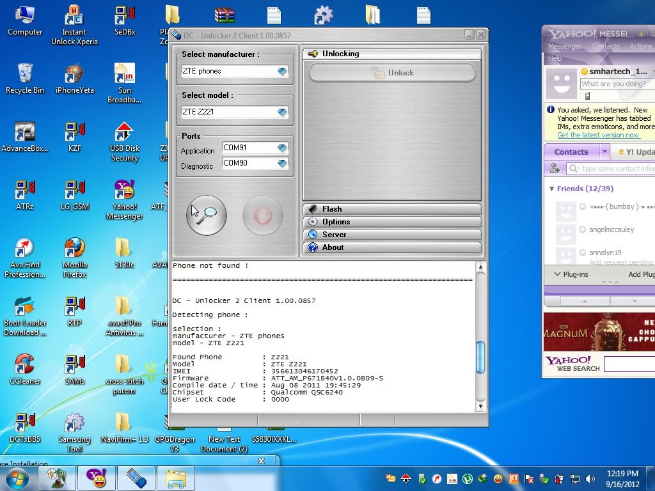Expand the About section
655x491 pixels.
392,247
